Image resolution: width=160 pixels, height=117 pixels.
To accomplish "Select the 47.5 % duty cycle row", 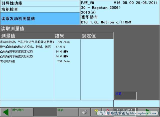I will point(57,47).
